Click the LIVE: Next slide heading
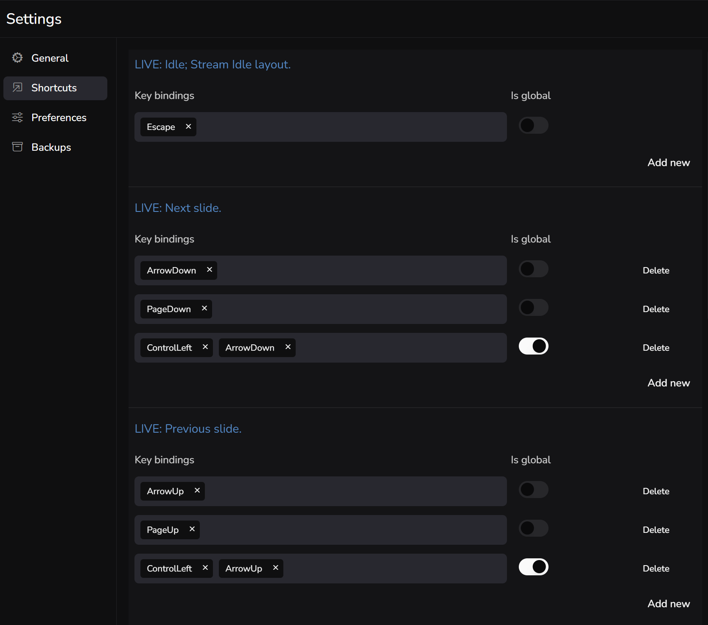 178,208
